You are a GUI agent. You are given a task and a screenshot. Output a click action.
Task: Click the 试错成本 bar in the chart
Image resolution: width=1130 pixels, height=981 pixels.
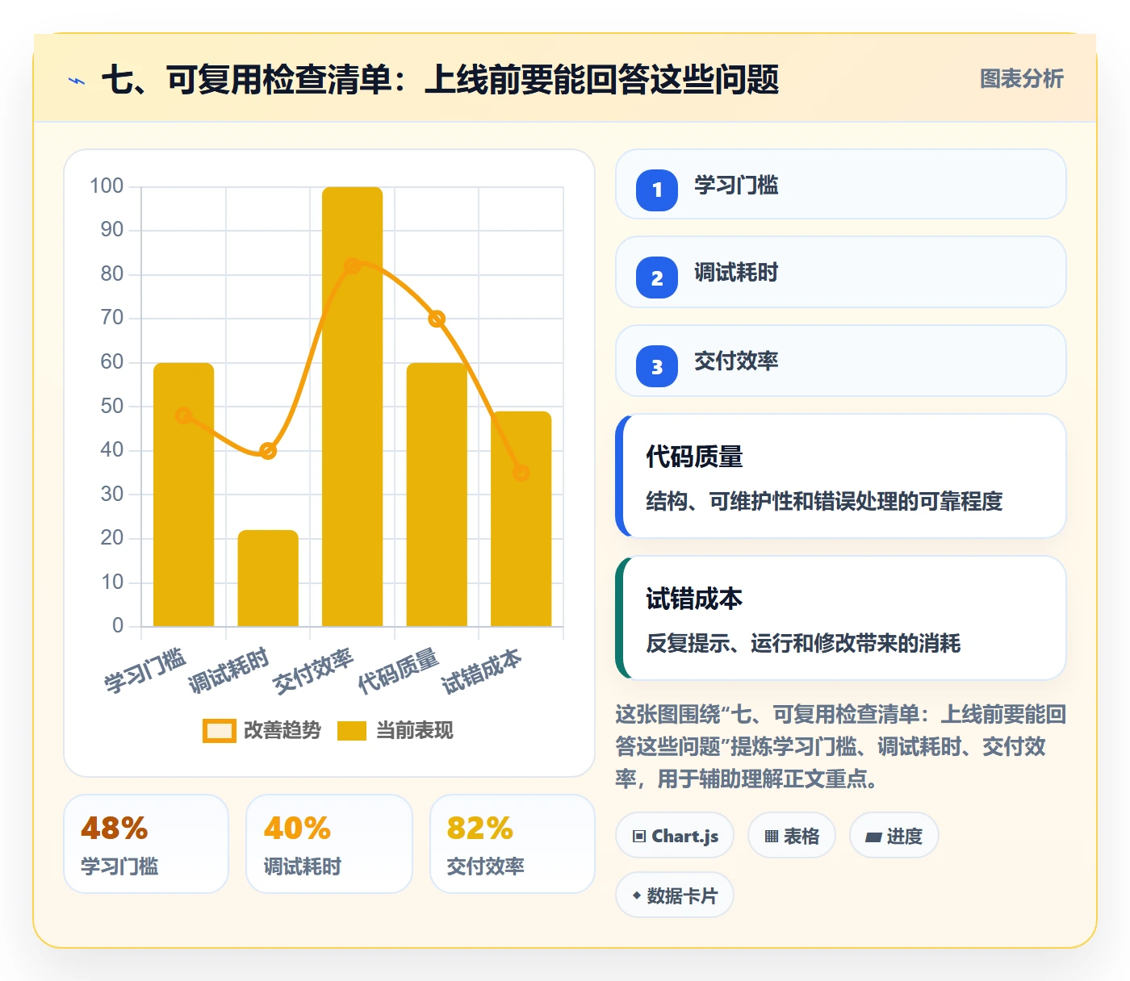point(521,519)
